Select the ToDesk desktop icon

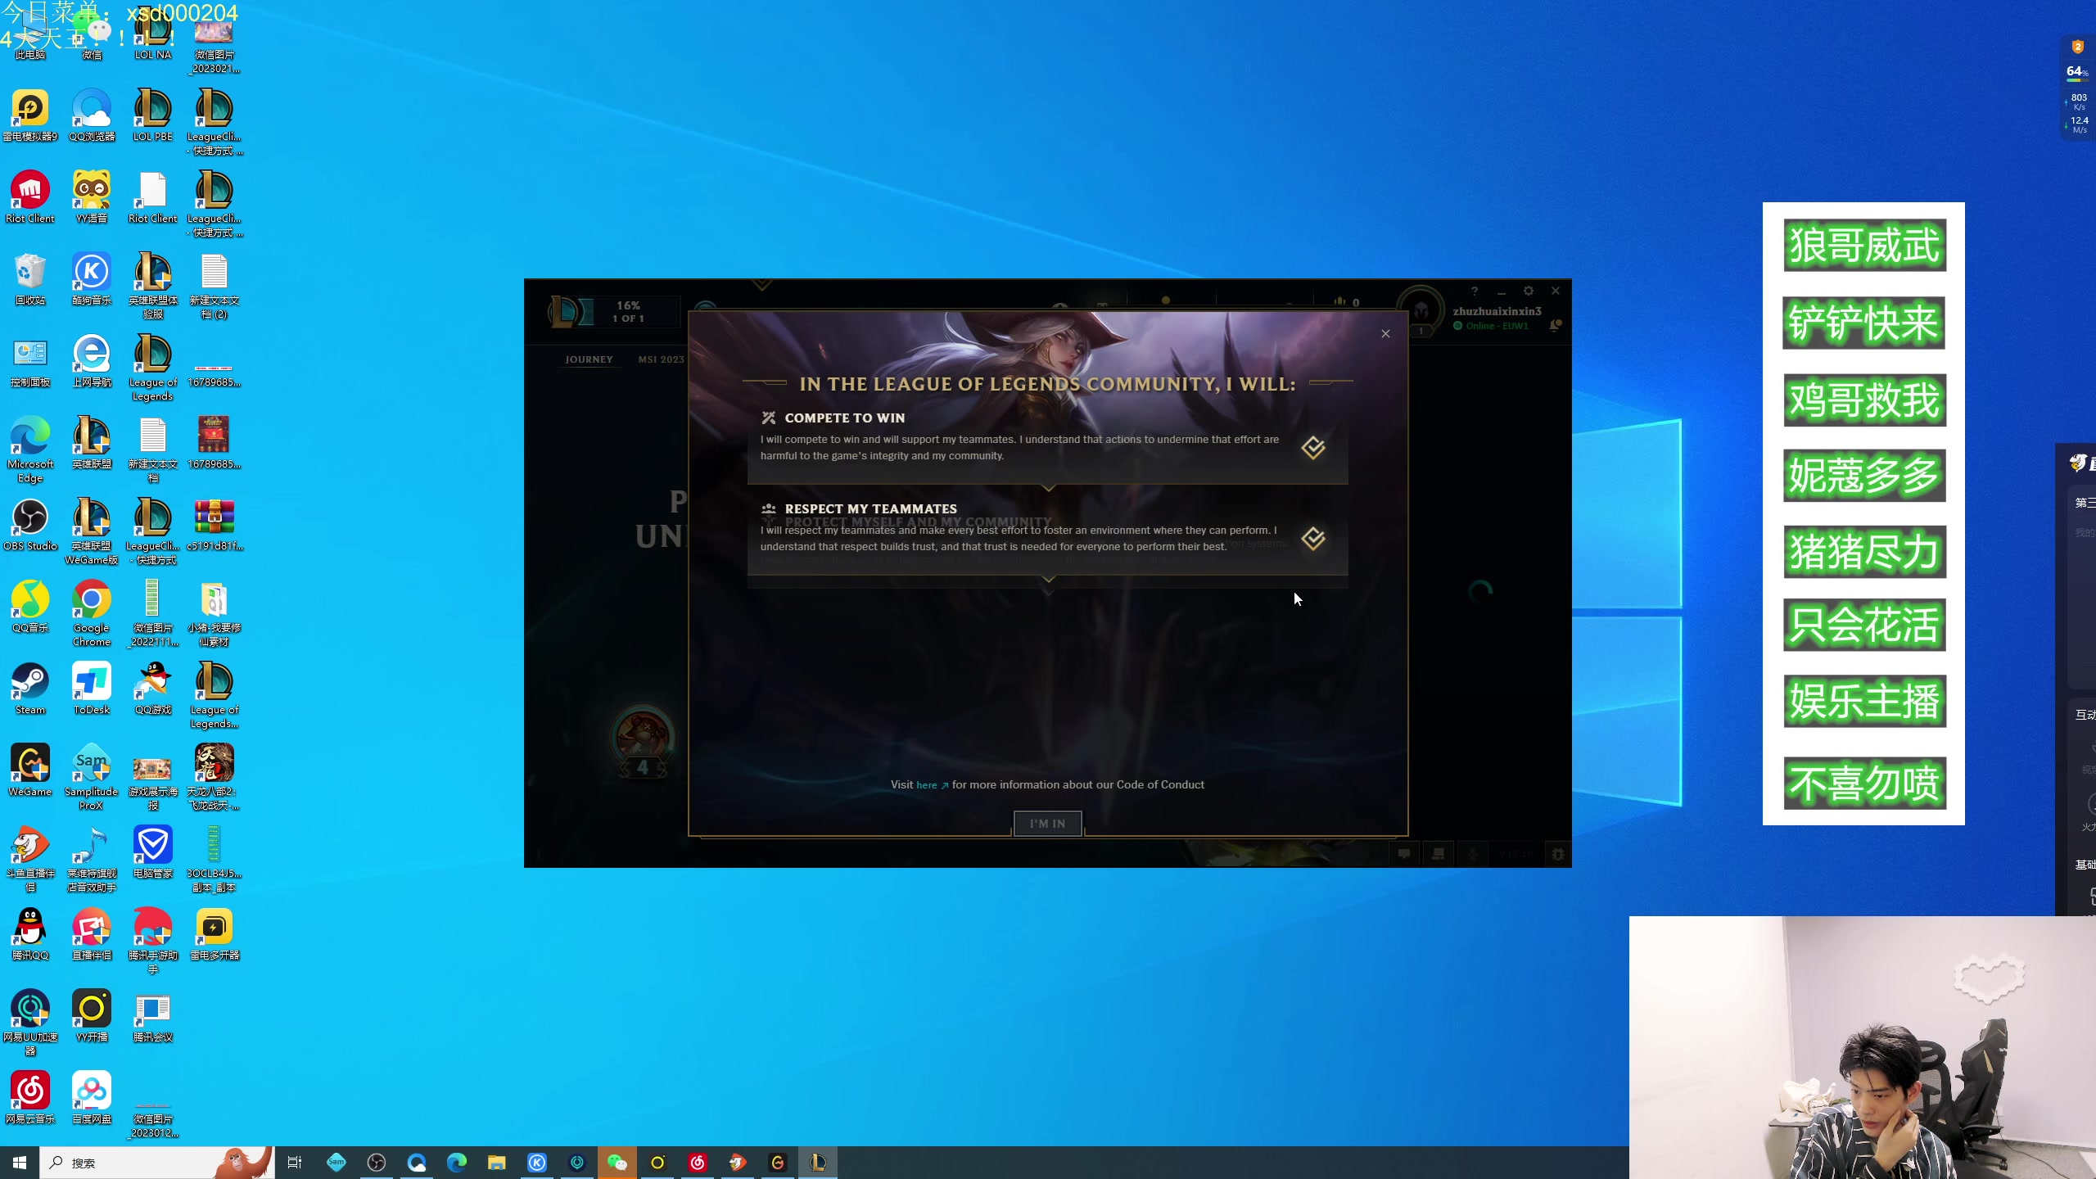coord(92,689)
